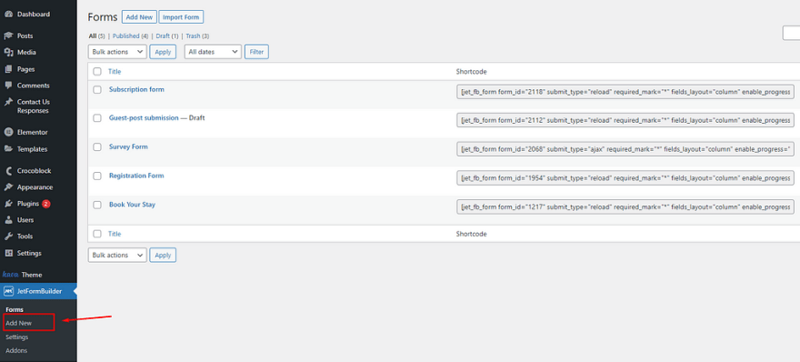The image size is (800, 362).
Task: Click the top Apply button
Action: (x=163, y=52)
